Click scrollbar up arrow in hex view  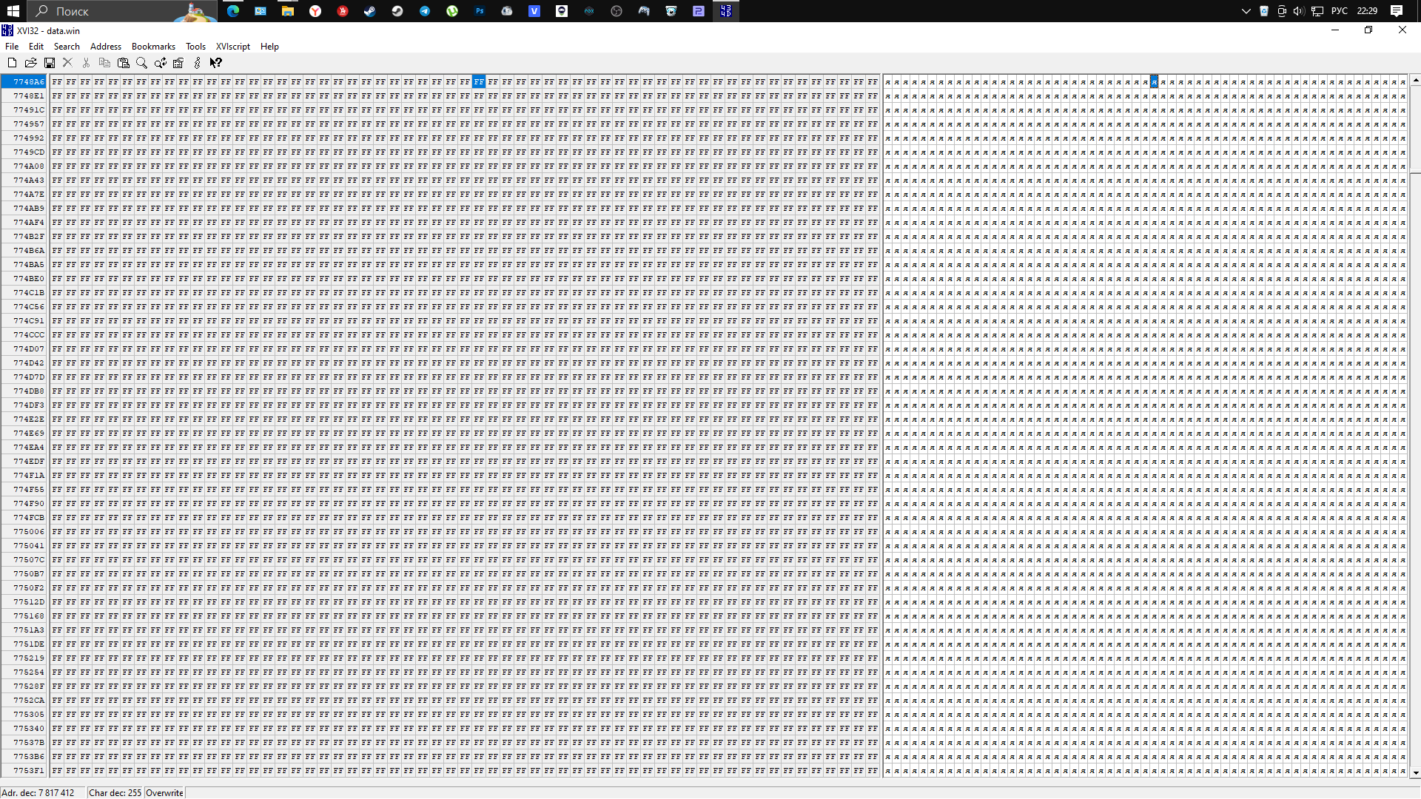pos(1415,80)
